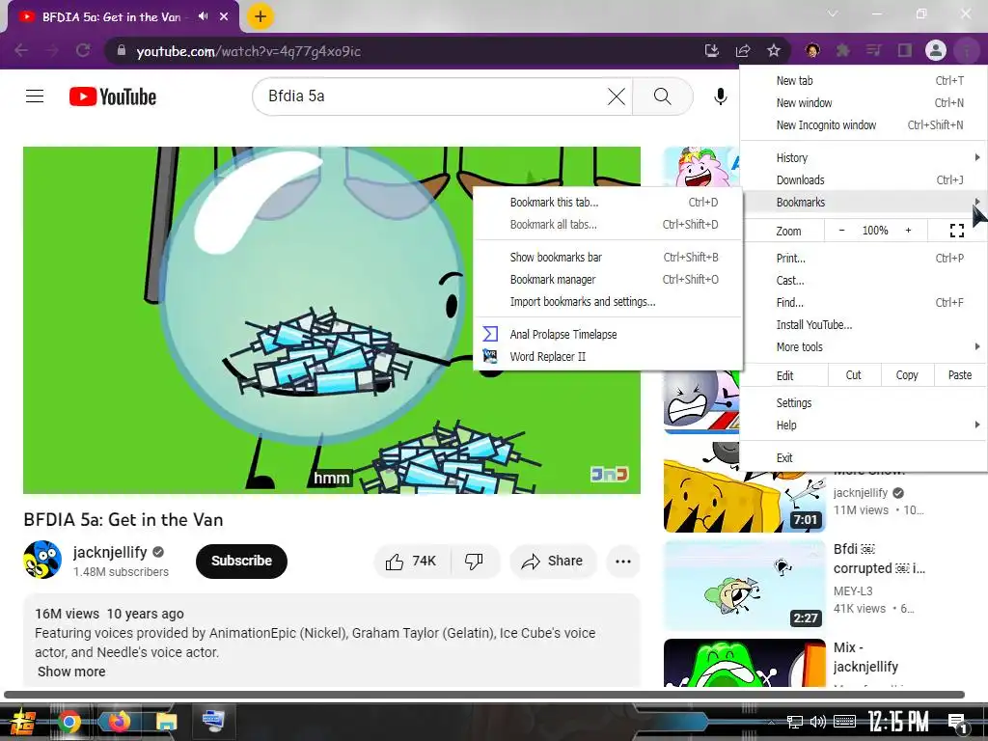Open a new tab with plus button
The height and width of the screenshot is (741, 988).
tap(261, 16)
